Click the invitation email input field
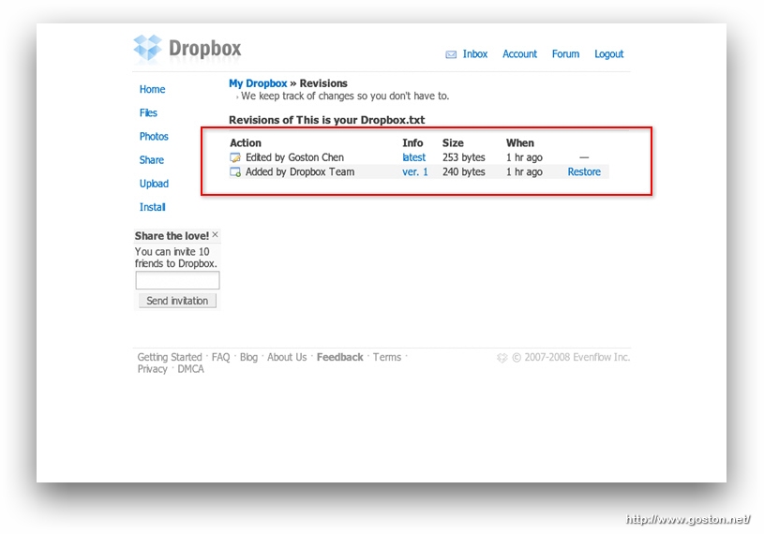This screenshot has height=534, width=764. [x=177, y=280]
